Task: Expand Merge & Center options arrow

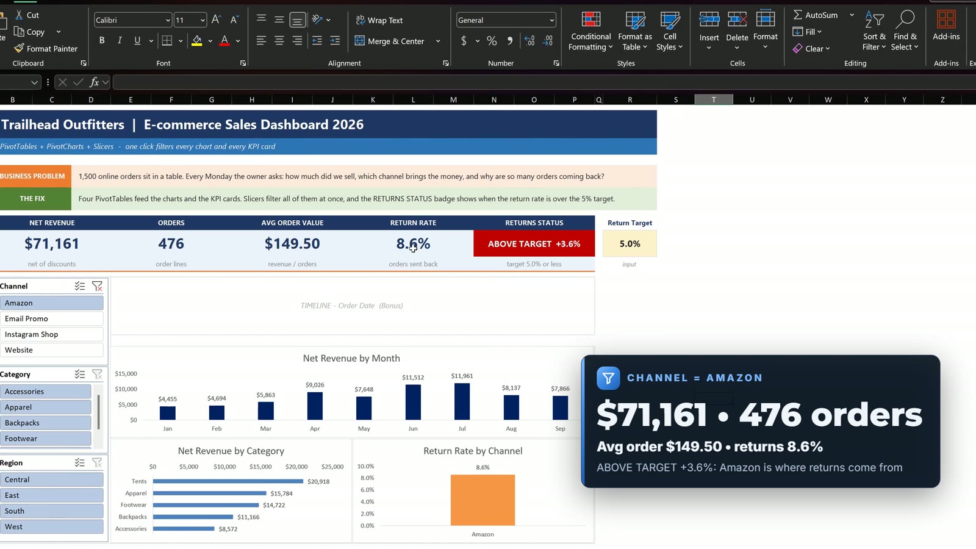Action: point(438,41)
